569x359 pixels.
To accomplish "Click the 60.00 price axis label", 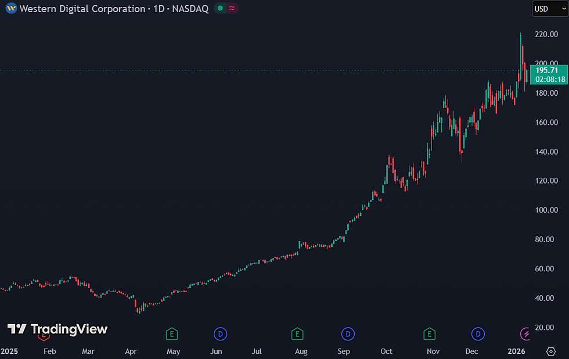I will pyautogui.click(x=545, y=268).
